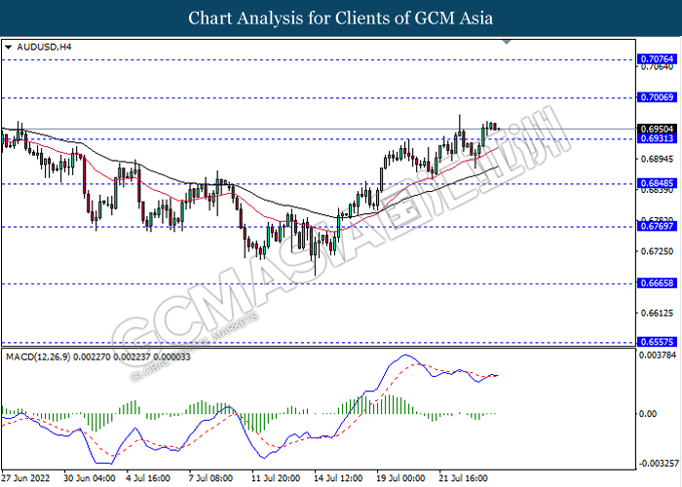Select the 0.66658 price level label

pos(658,283)
